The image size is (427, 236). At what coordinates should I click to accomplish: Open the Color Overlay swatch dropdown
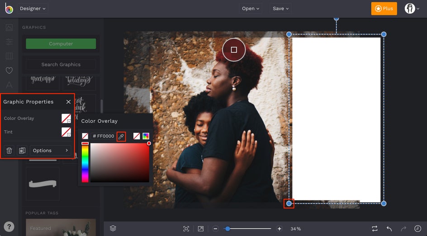66,118
